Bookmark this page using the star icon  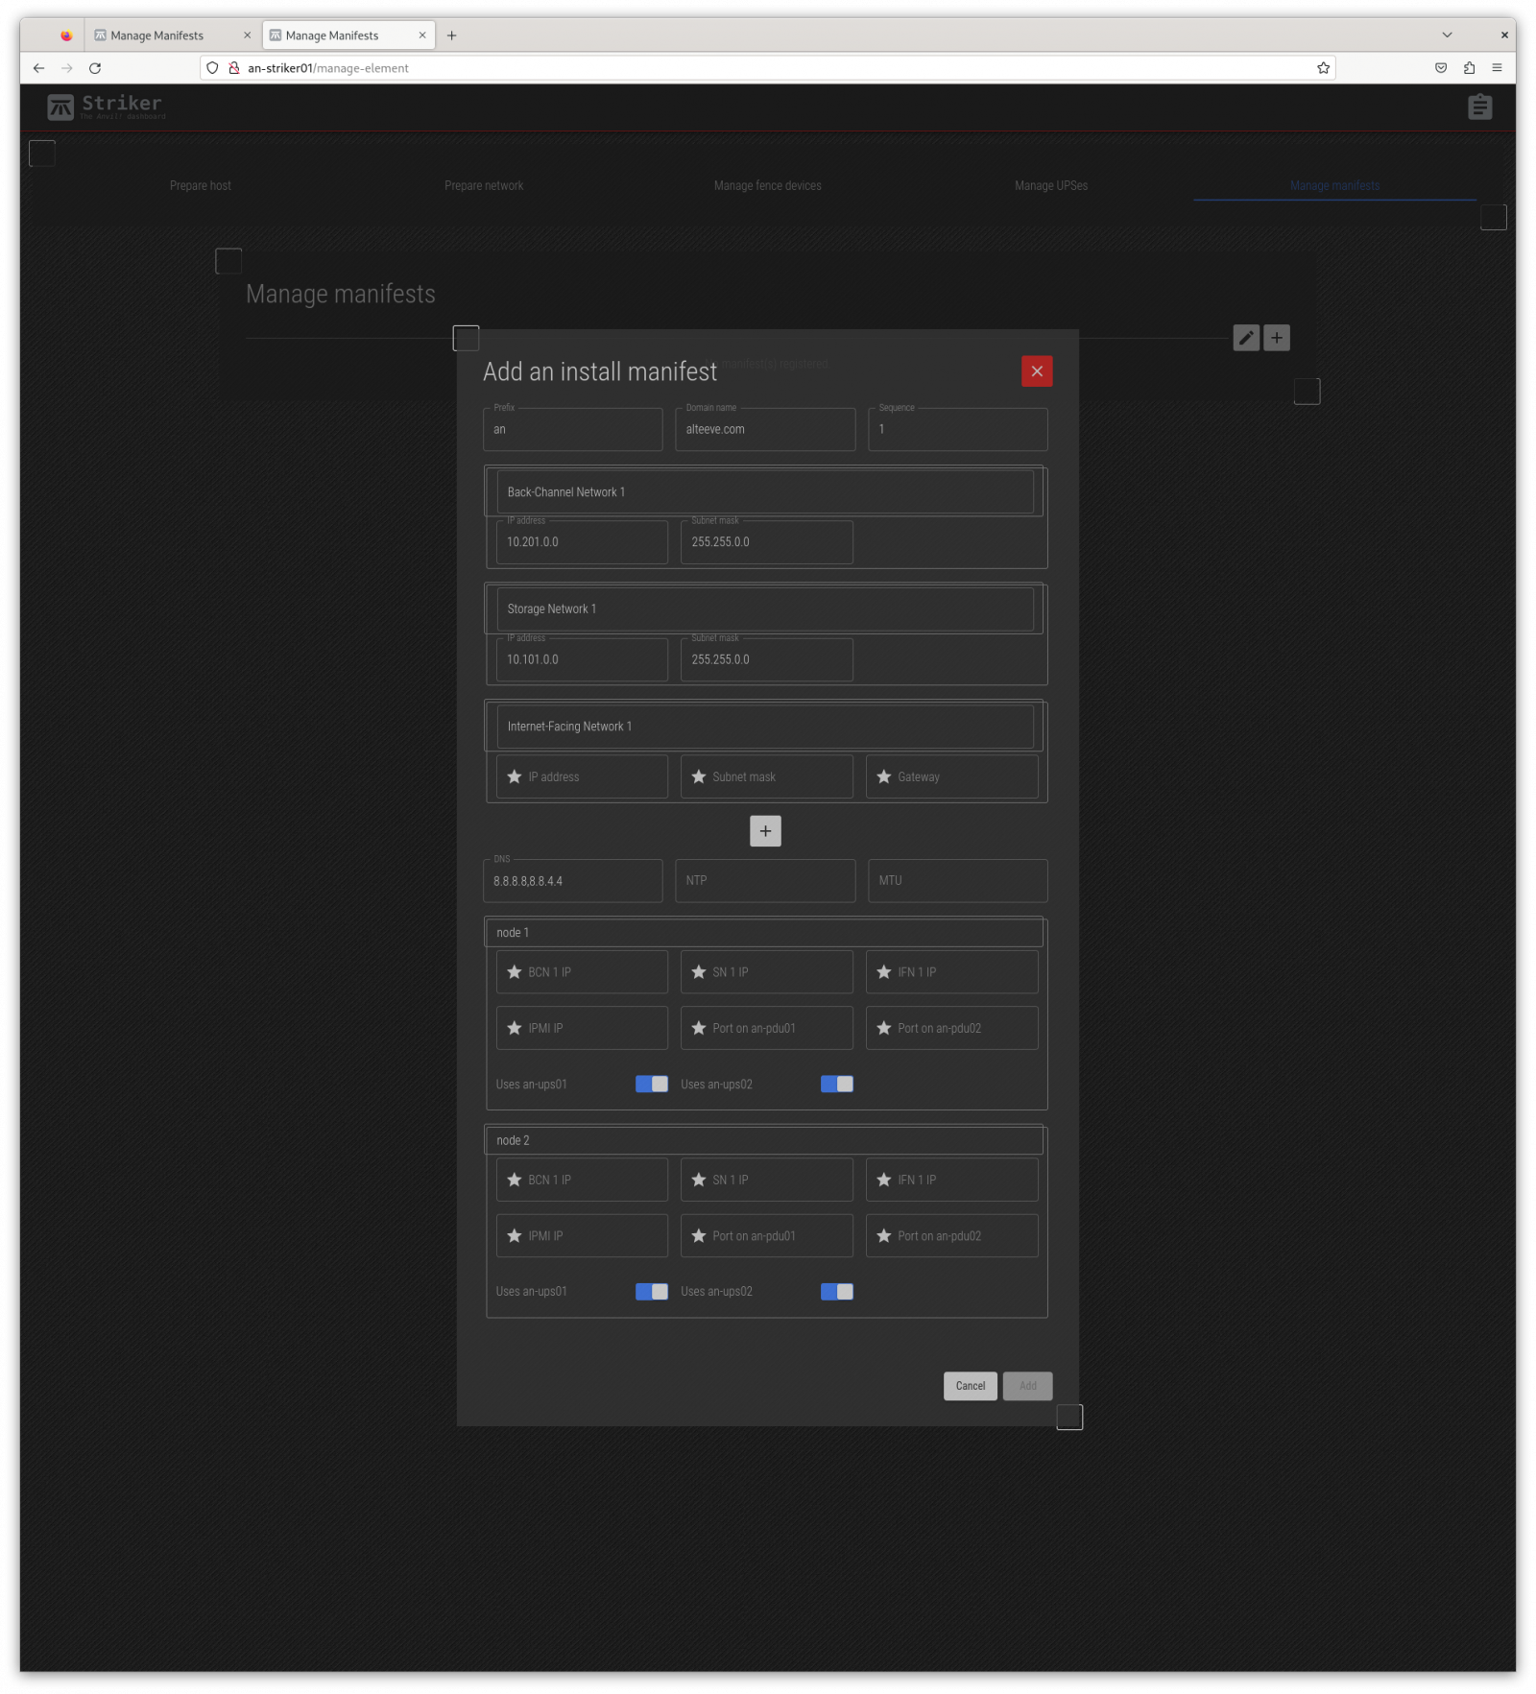1323,68
